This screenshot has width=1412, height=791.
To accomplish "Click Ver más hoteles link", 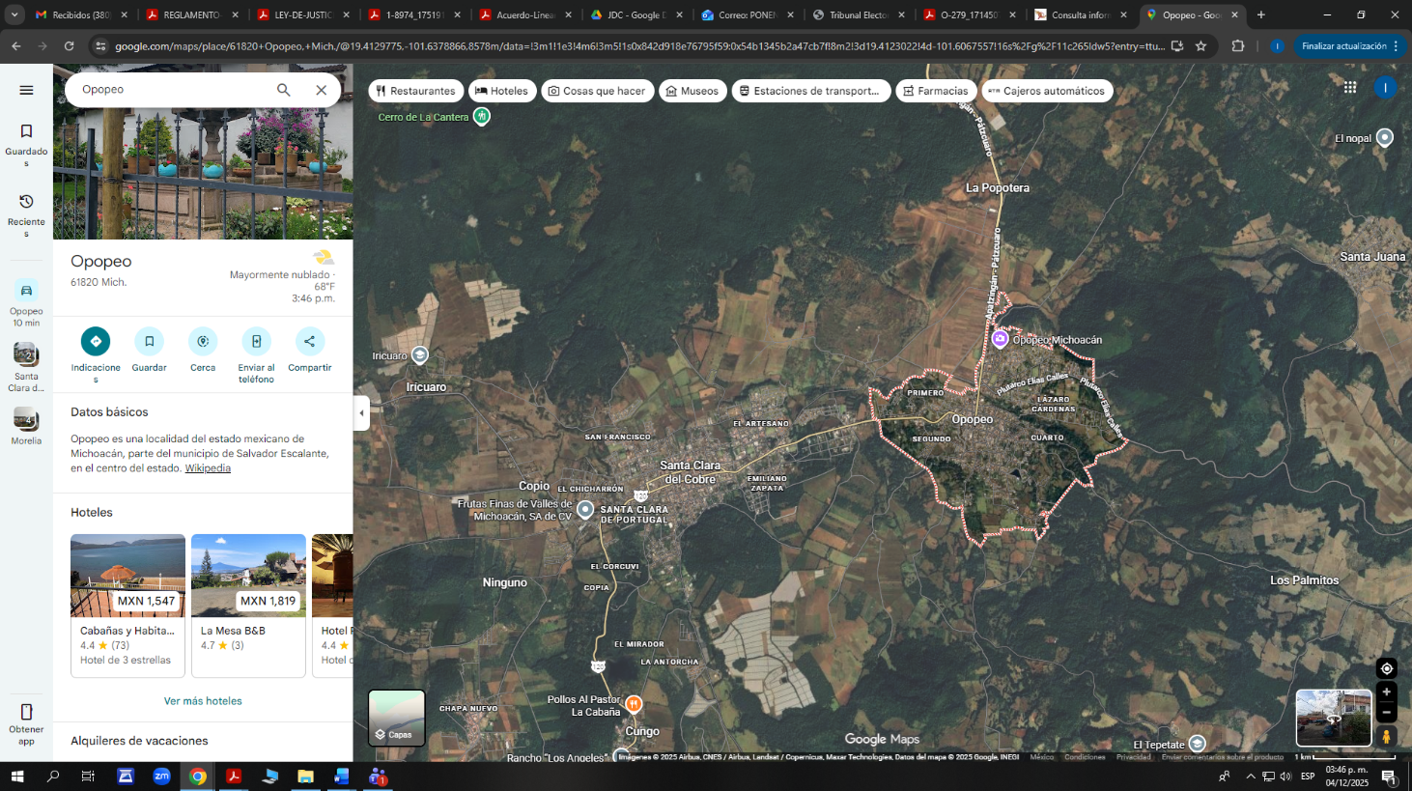I will pyautogui.click(x=203, y=701).
